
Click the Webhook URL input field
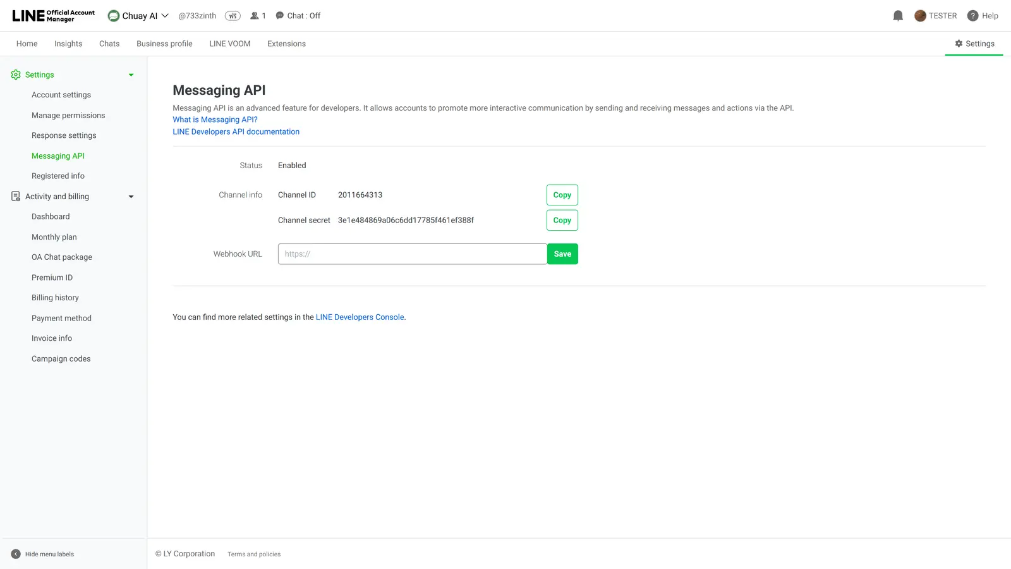[x=413, y=254]
